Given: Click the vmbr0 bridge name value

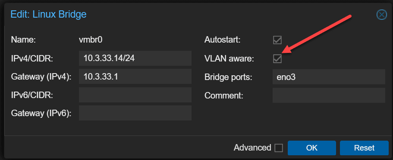Looking at the screenshot, I should [x=91, y=40].
